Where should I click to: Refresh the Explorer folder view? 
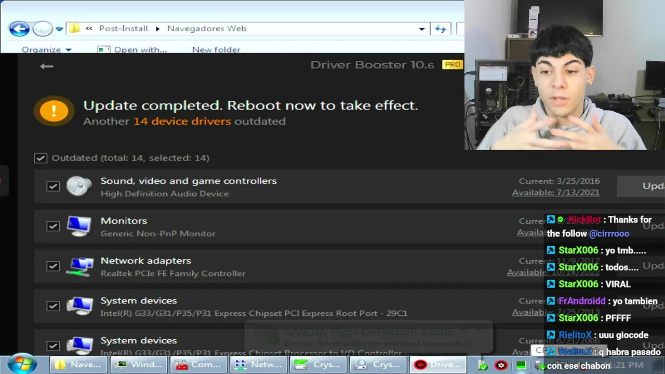(441, 29)
